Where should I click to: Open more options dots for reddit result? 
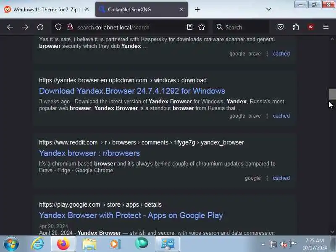(x=267, y=178)
